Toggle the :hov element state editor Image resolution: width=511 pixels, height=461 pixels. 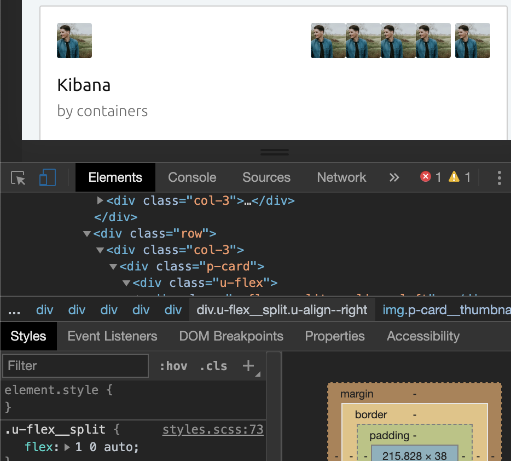[x=173, y=366]
